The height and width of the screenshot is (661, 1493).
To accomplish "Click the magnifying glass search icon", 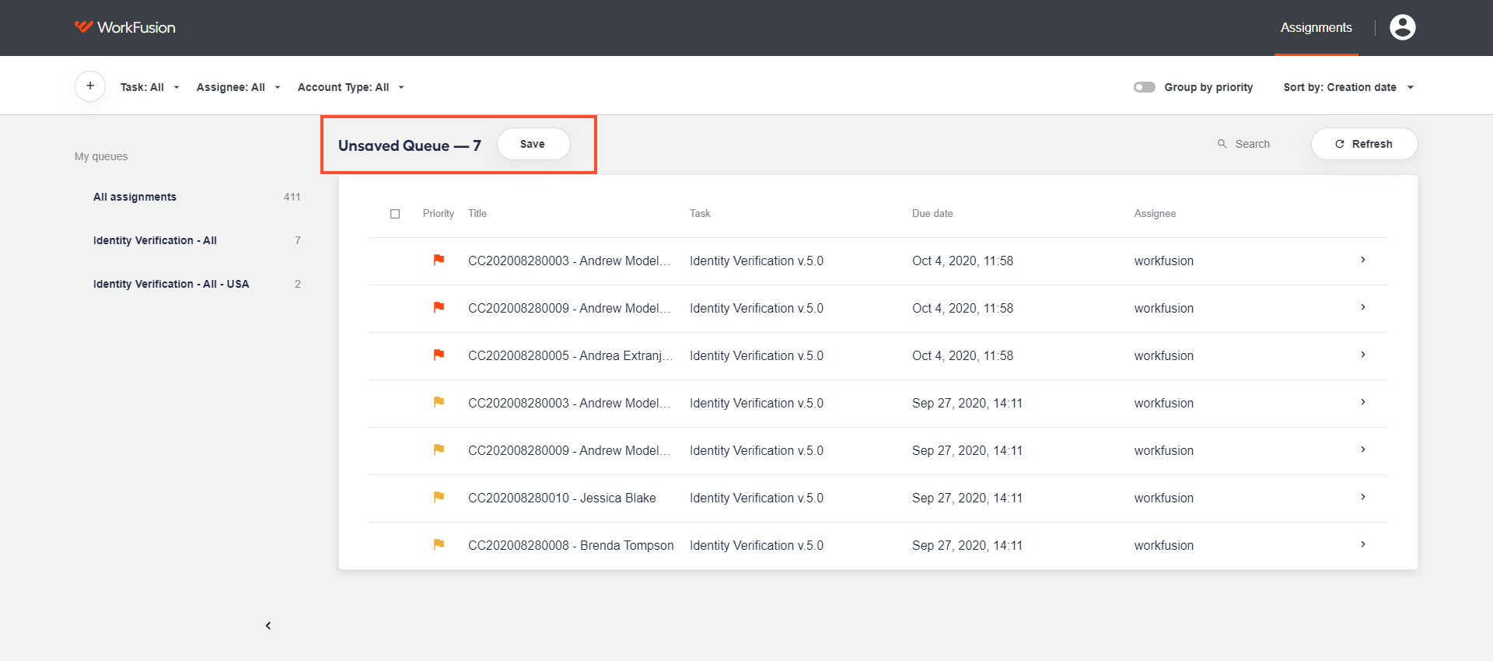I will pos(1222,144).
